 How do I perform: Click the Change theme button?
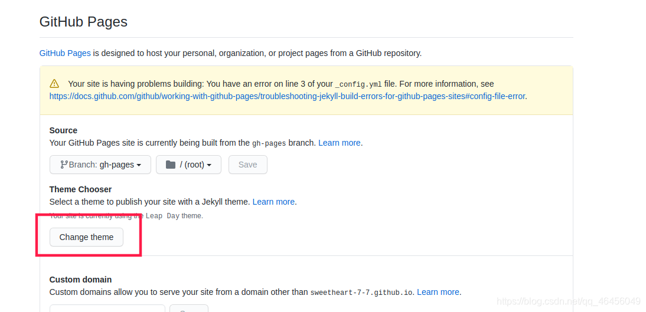pos(87,237)
